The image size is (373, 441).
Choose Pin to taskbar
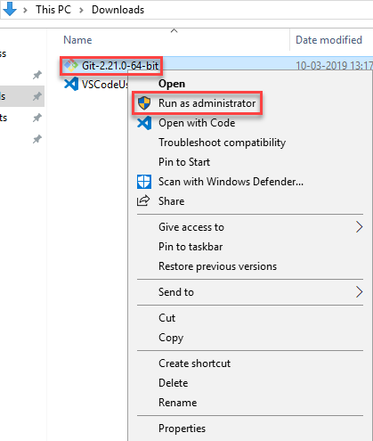[191, 247]
